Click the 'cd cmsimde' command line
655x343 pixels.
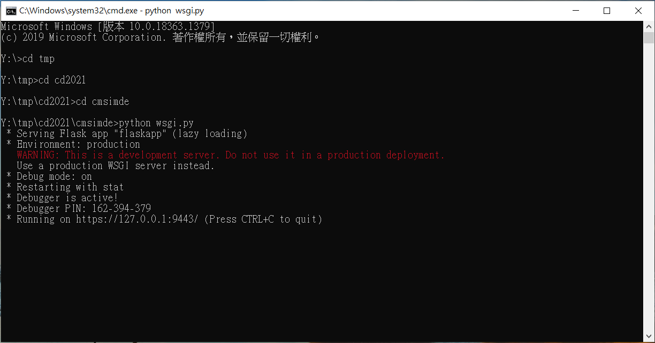65,102
